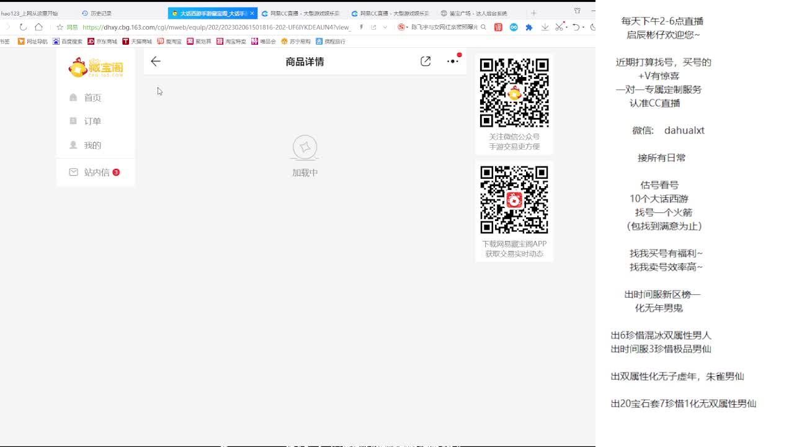
Task: Click the search box with 陈飞宇 headline
Action: tap(445, 27)
